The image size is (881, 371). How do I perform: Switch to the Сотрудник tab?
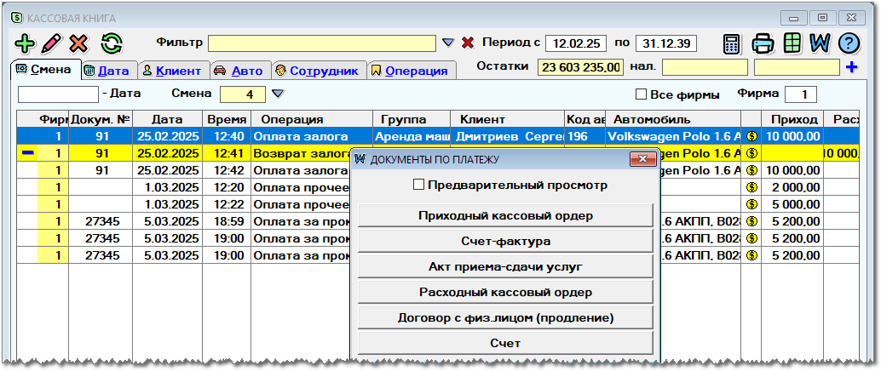tap(319, 71)
